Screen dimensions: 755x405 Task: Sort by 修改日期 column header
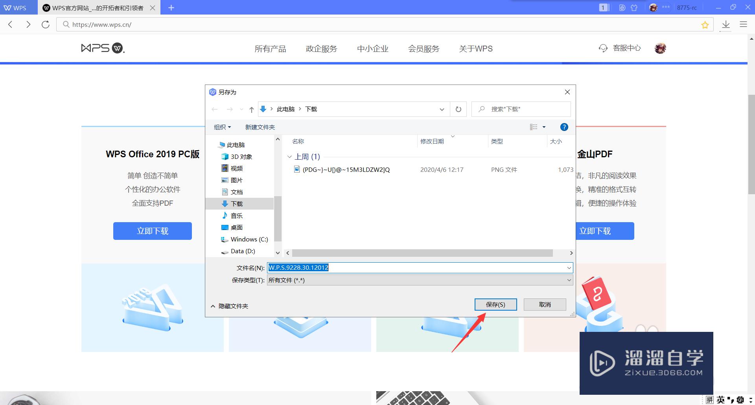click(x=432, y=141)
